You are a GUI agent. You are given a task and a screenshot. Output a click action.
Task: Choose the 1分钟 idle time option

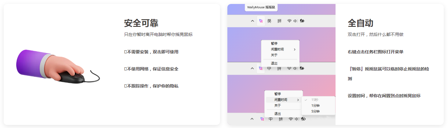315,105
